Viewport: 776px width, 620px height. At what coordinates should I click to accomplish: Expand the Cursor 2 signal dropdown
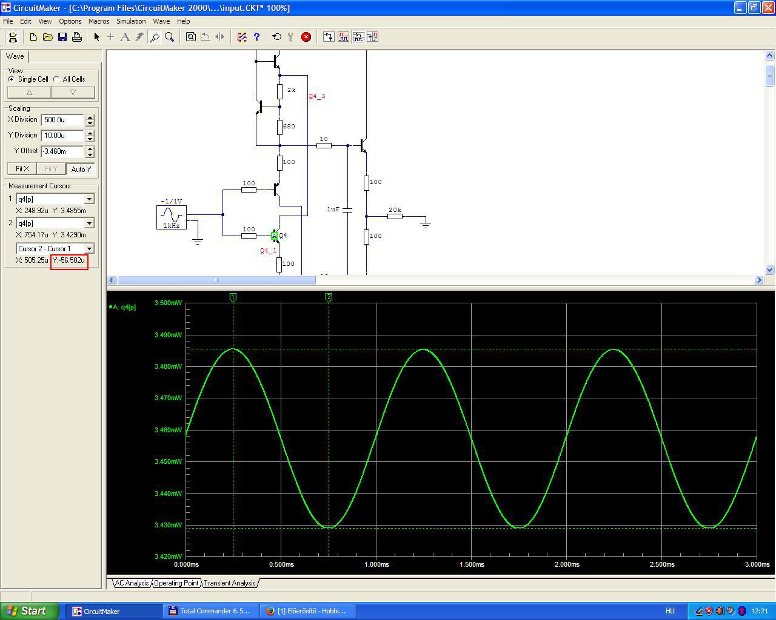pos(89,223)
